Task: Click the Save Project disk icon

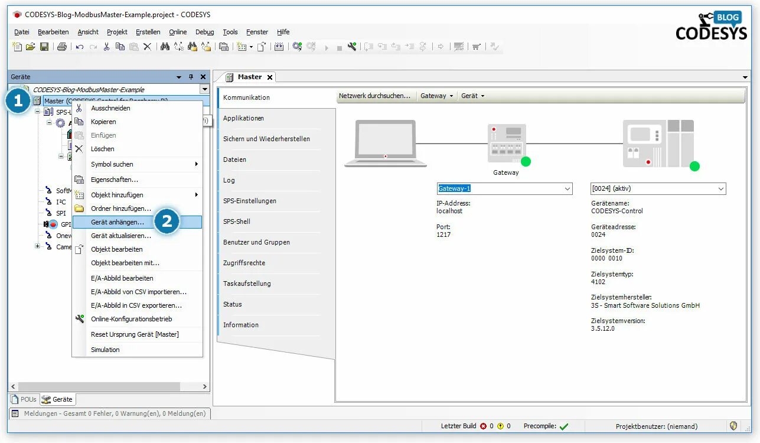Action: [x=44, y=47]
